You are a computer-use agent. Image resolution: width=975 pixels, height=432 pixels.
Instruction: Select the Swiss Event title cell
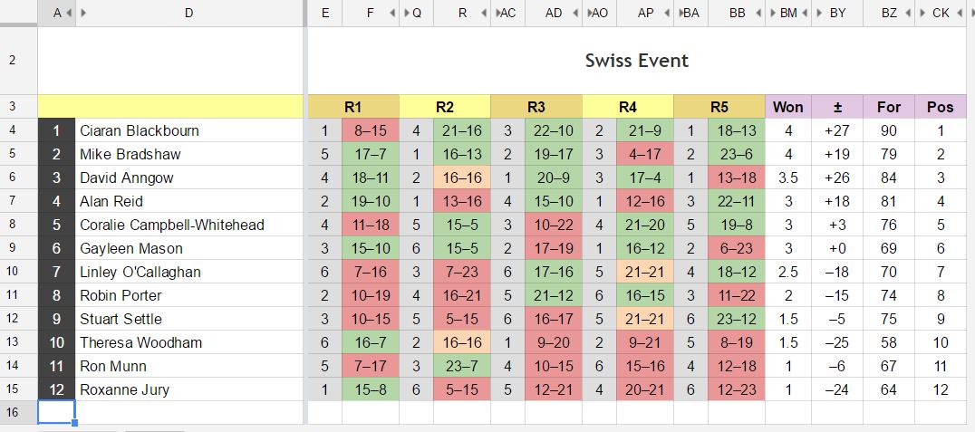(636, 61)
